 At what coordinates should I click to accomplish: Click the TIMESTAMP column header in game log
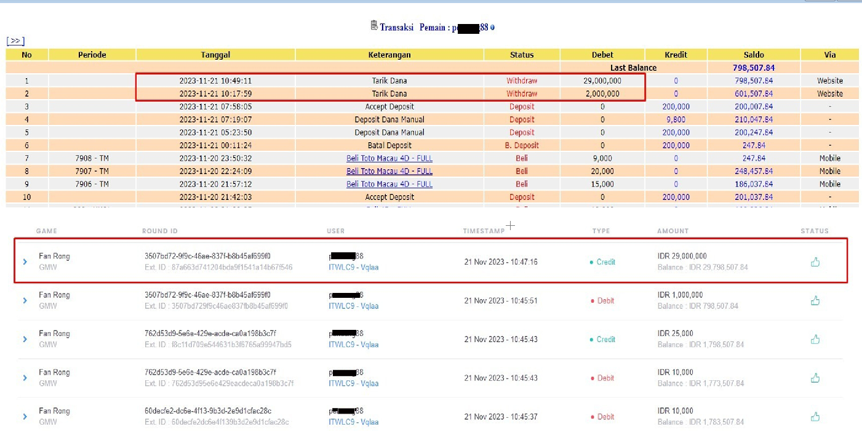pyautogui.click(x=484, y=231)
